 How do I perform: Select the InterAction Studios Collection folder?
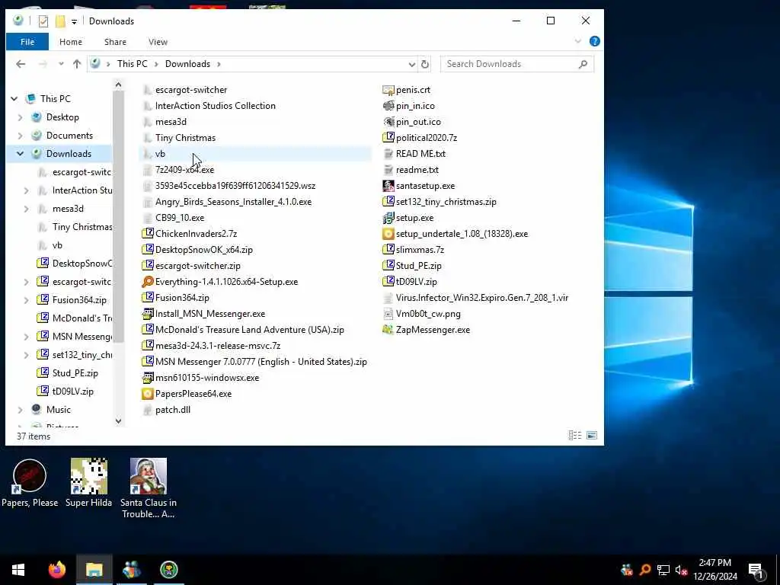click(215, 105)
